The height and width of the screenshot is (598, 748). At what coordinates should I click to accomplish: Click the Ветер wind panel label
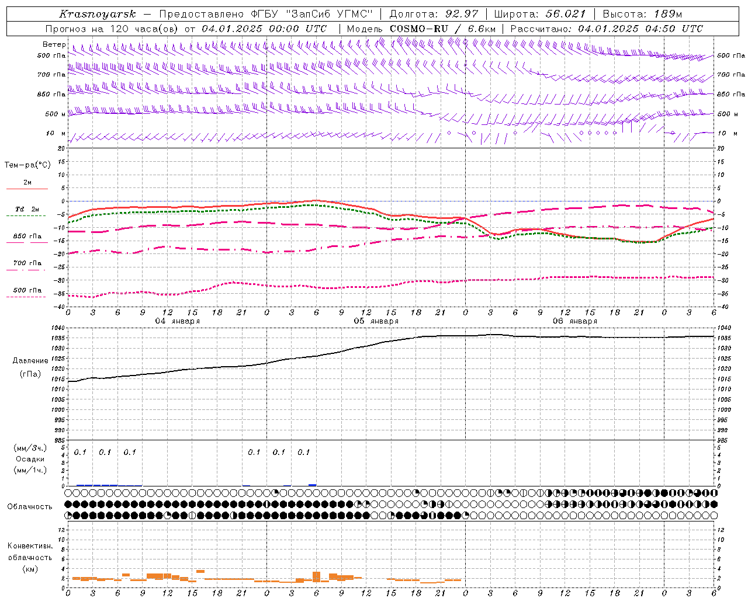point(54,44)
